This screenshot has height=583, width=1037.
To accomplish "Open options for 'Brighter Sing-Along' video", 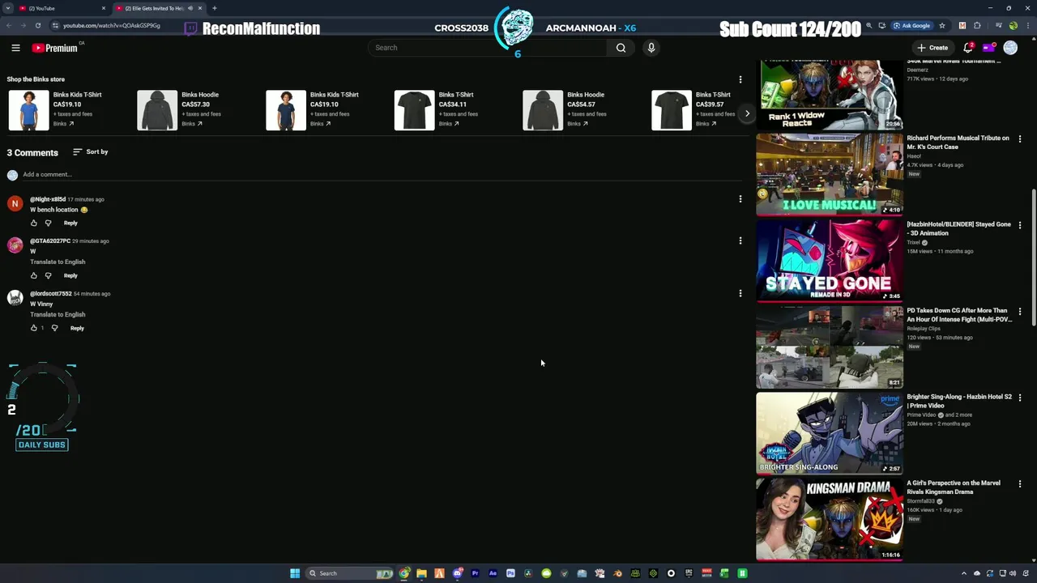I will pos(1019,398).
